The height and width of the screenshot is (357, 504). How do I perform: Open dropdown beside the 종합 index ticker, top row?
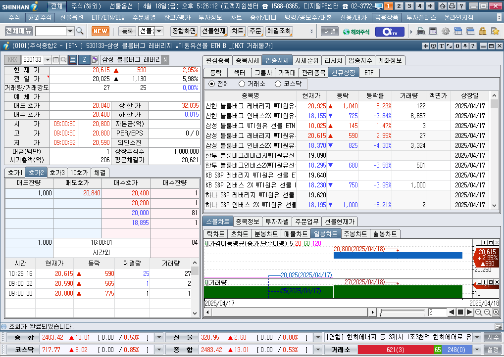tap(159, 337)
